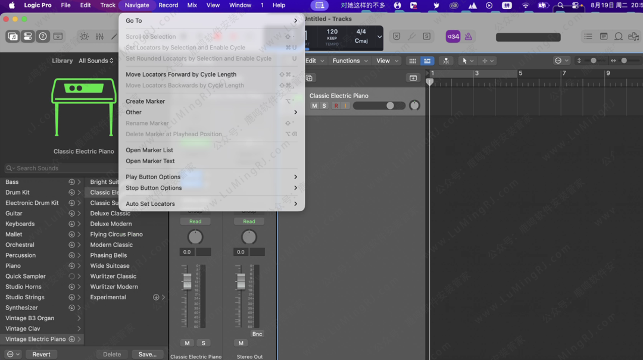Solo the Classic Electric Piano track
The image size is (643, 360).
[x=324, y=106]
